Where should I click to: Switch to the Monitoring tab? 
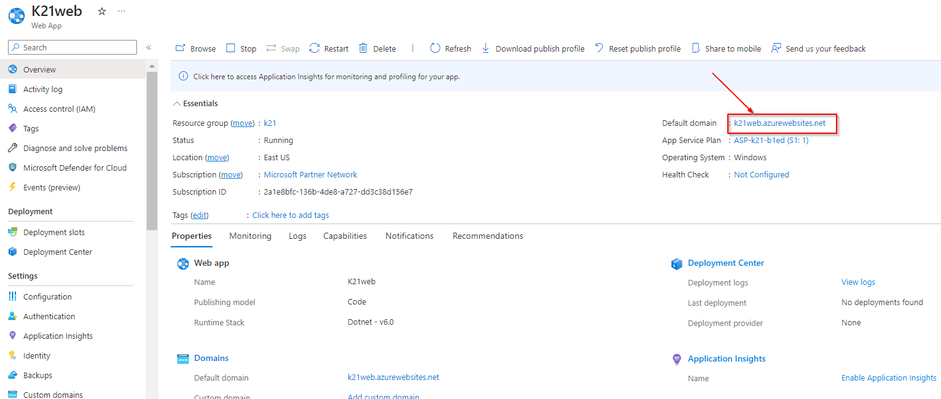[x=250, y=236]
